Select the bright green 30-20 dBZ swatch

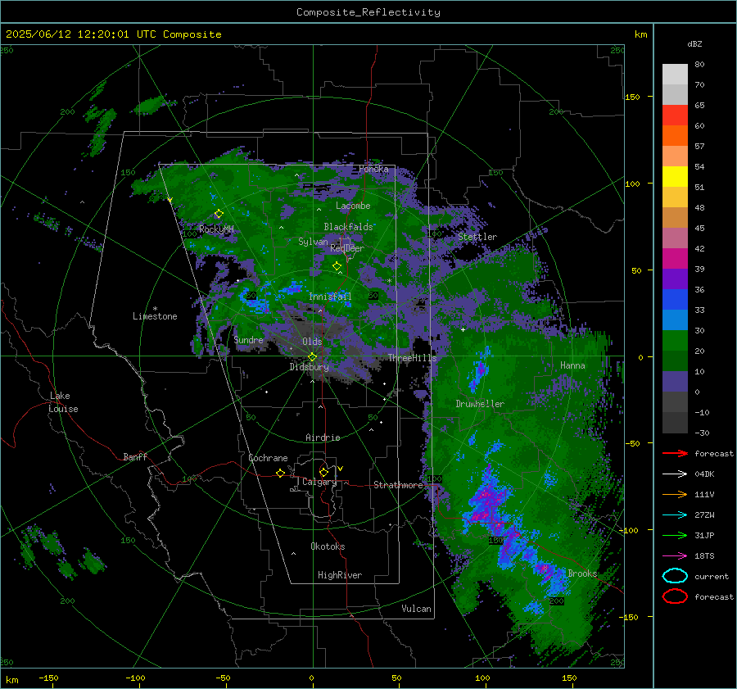click(x=675, y=341)
